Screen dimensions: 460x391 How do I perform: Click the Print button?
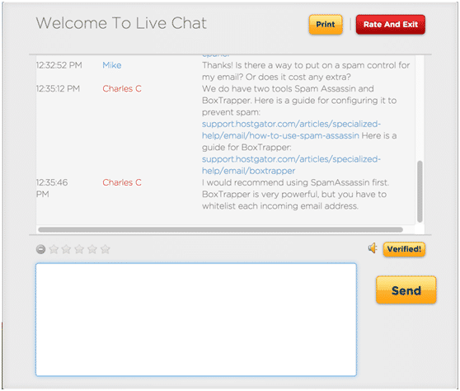pyautogui.click(x=326, y=25)
